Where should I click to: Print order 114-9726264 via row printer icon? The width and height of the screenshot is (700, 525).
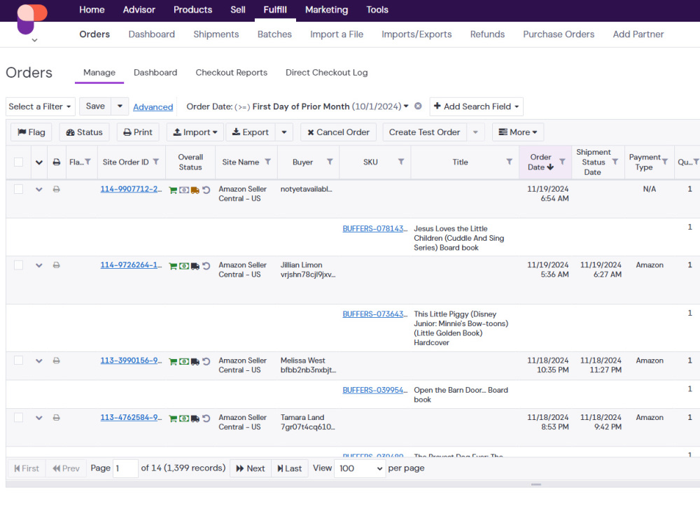pos(56,265)
